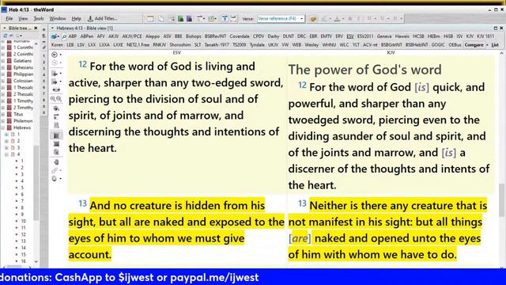This screenshot has width=506, height=285.
Task: Click the Bible tree scroll down arrow
Action: pyautogui.click(x=36, y=262)
